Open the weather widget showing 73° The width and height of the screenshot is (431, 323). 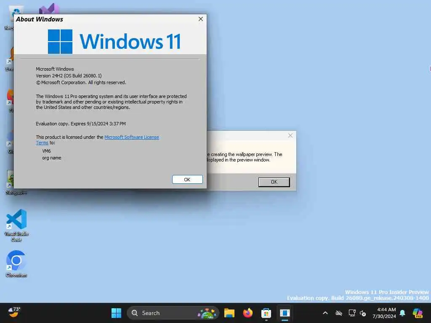(x=14, y=312)
